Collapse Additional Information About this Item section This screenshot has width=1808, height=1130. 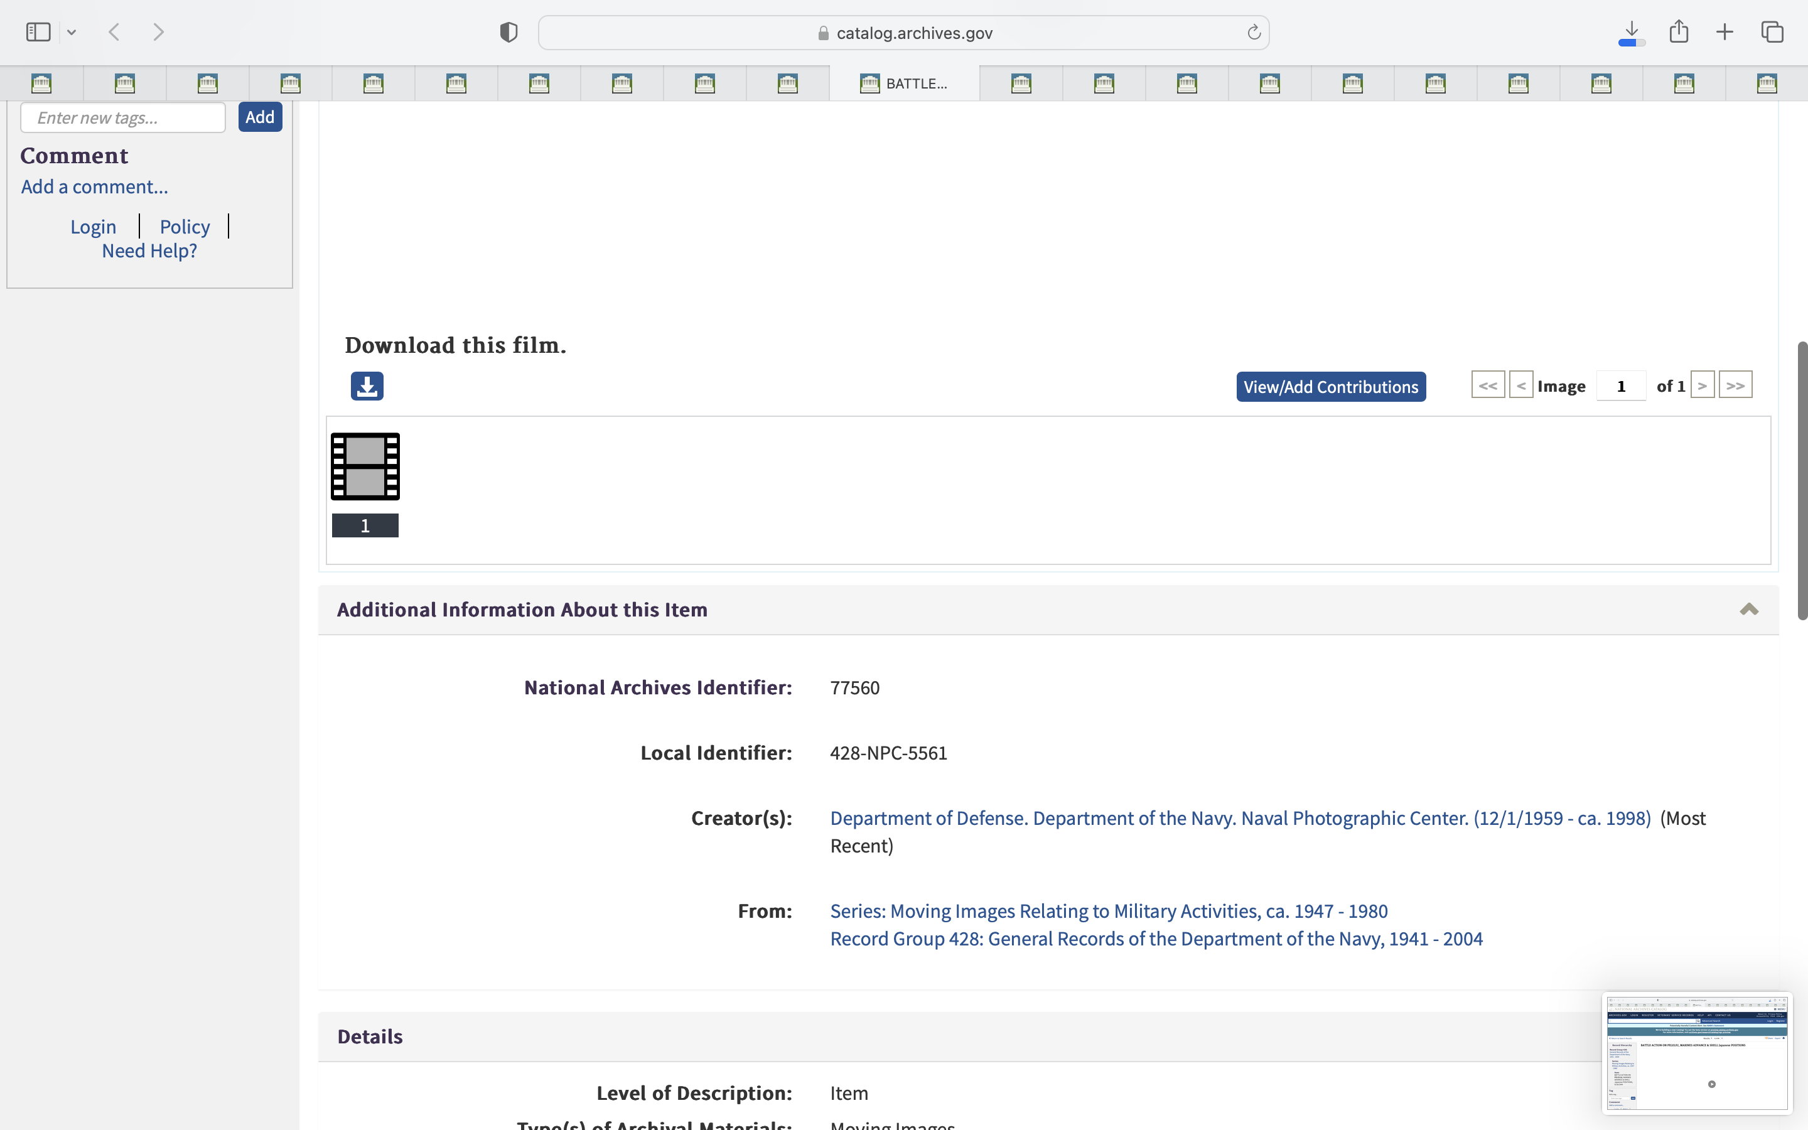(1748, 610)
